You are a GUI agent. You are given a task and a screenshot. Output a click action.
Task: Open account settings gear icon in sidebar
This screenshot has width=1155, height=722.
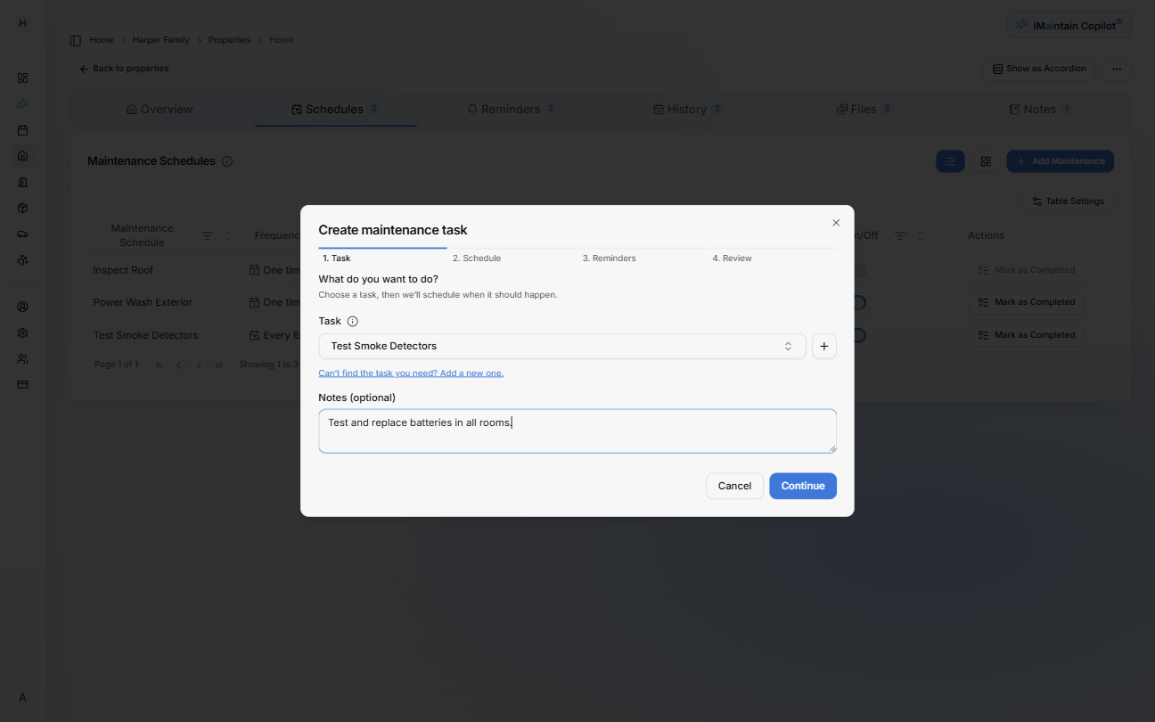click(22, 332)
